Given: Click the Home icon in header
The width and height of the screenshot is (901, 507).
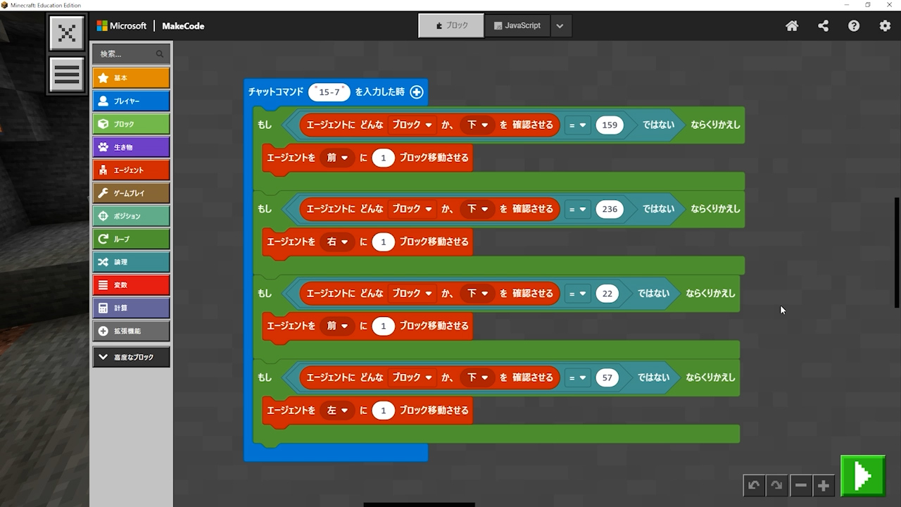Looking at the screenshot, I should [x=792, y=26].
